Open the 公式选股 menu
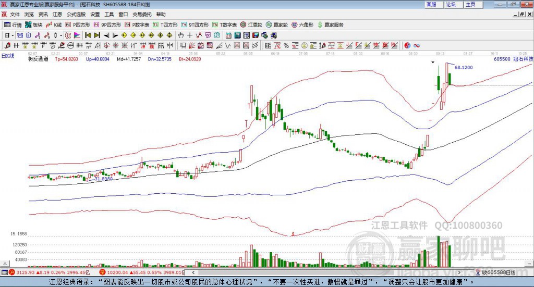 [x=76, y=14]
